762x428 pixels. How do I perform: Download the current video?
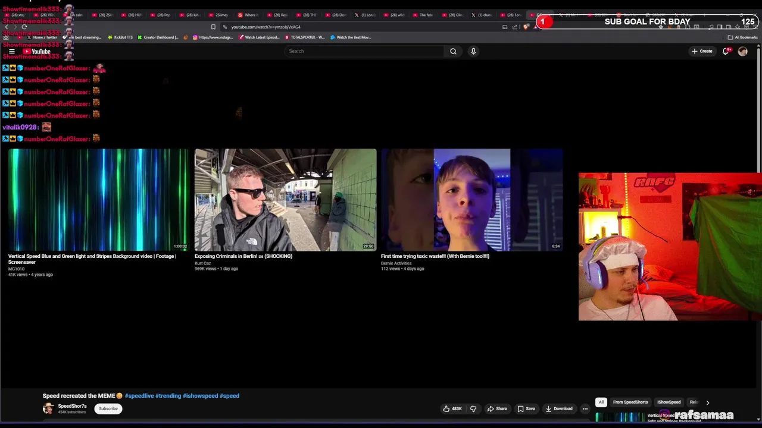tap(558, 408)
